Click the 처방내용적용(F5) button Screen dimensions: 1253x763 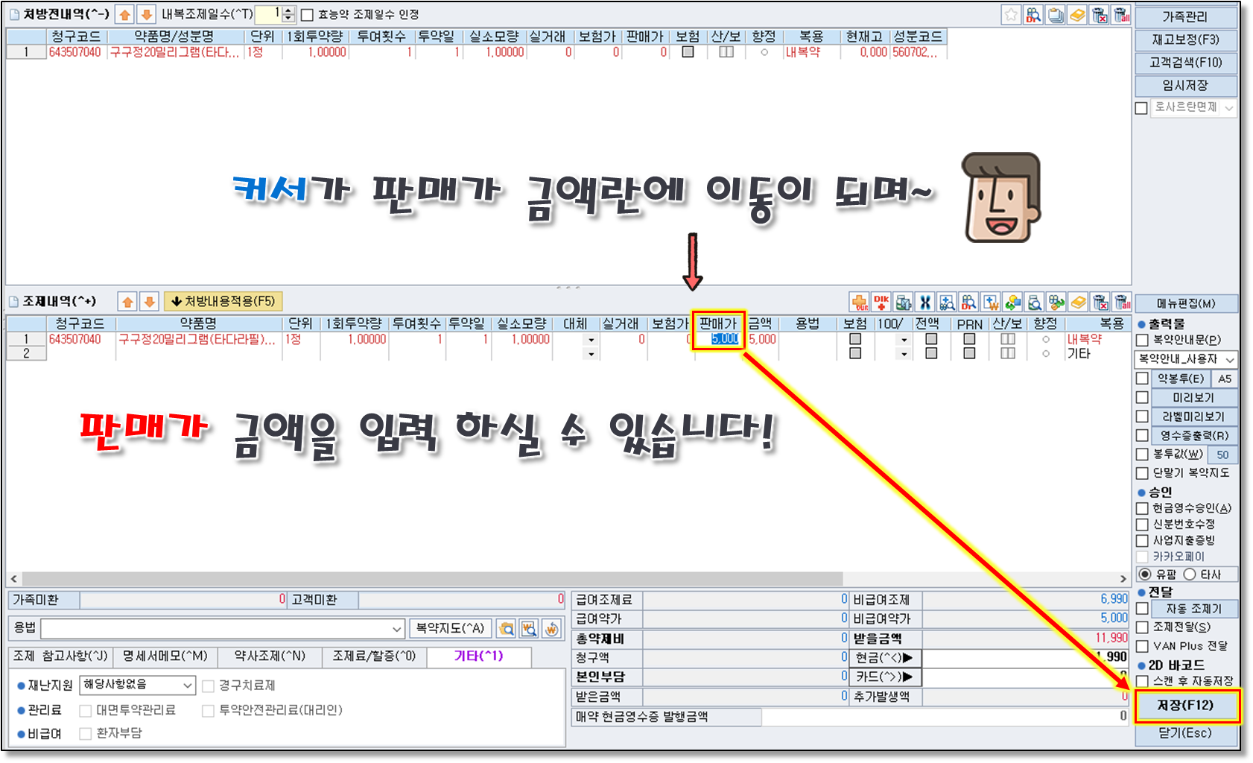pyautogui.click(x=223, y=302)
